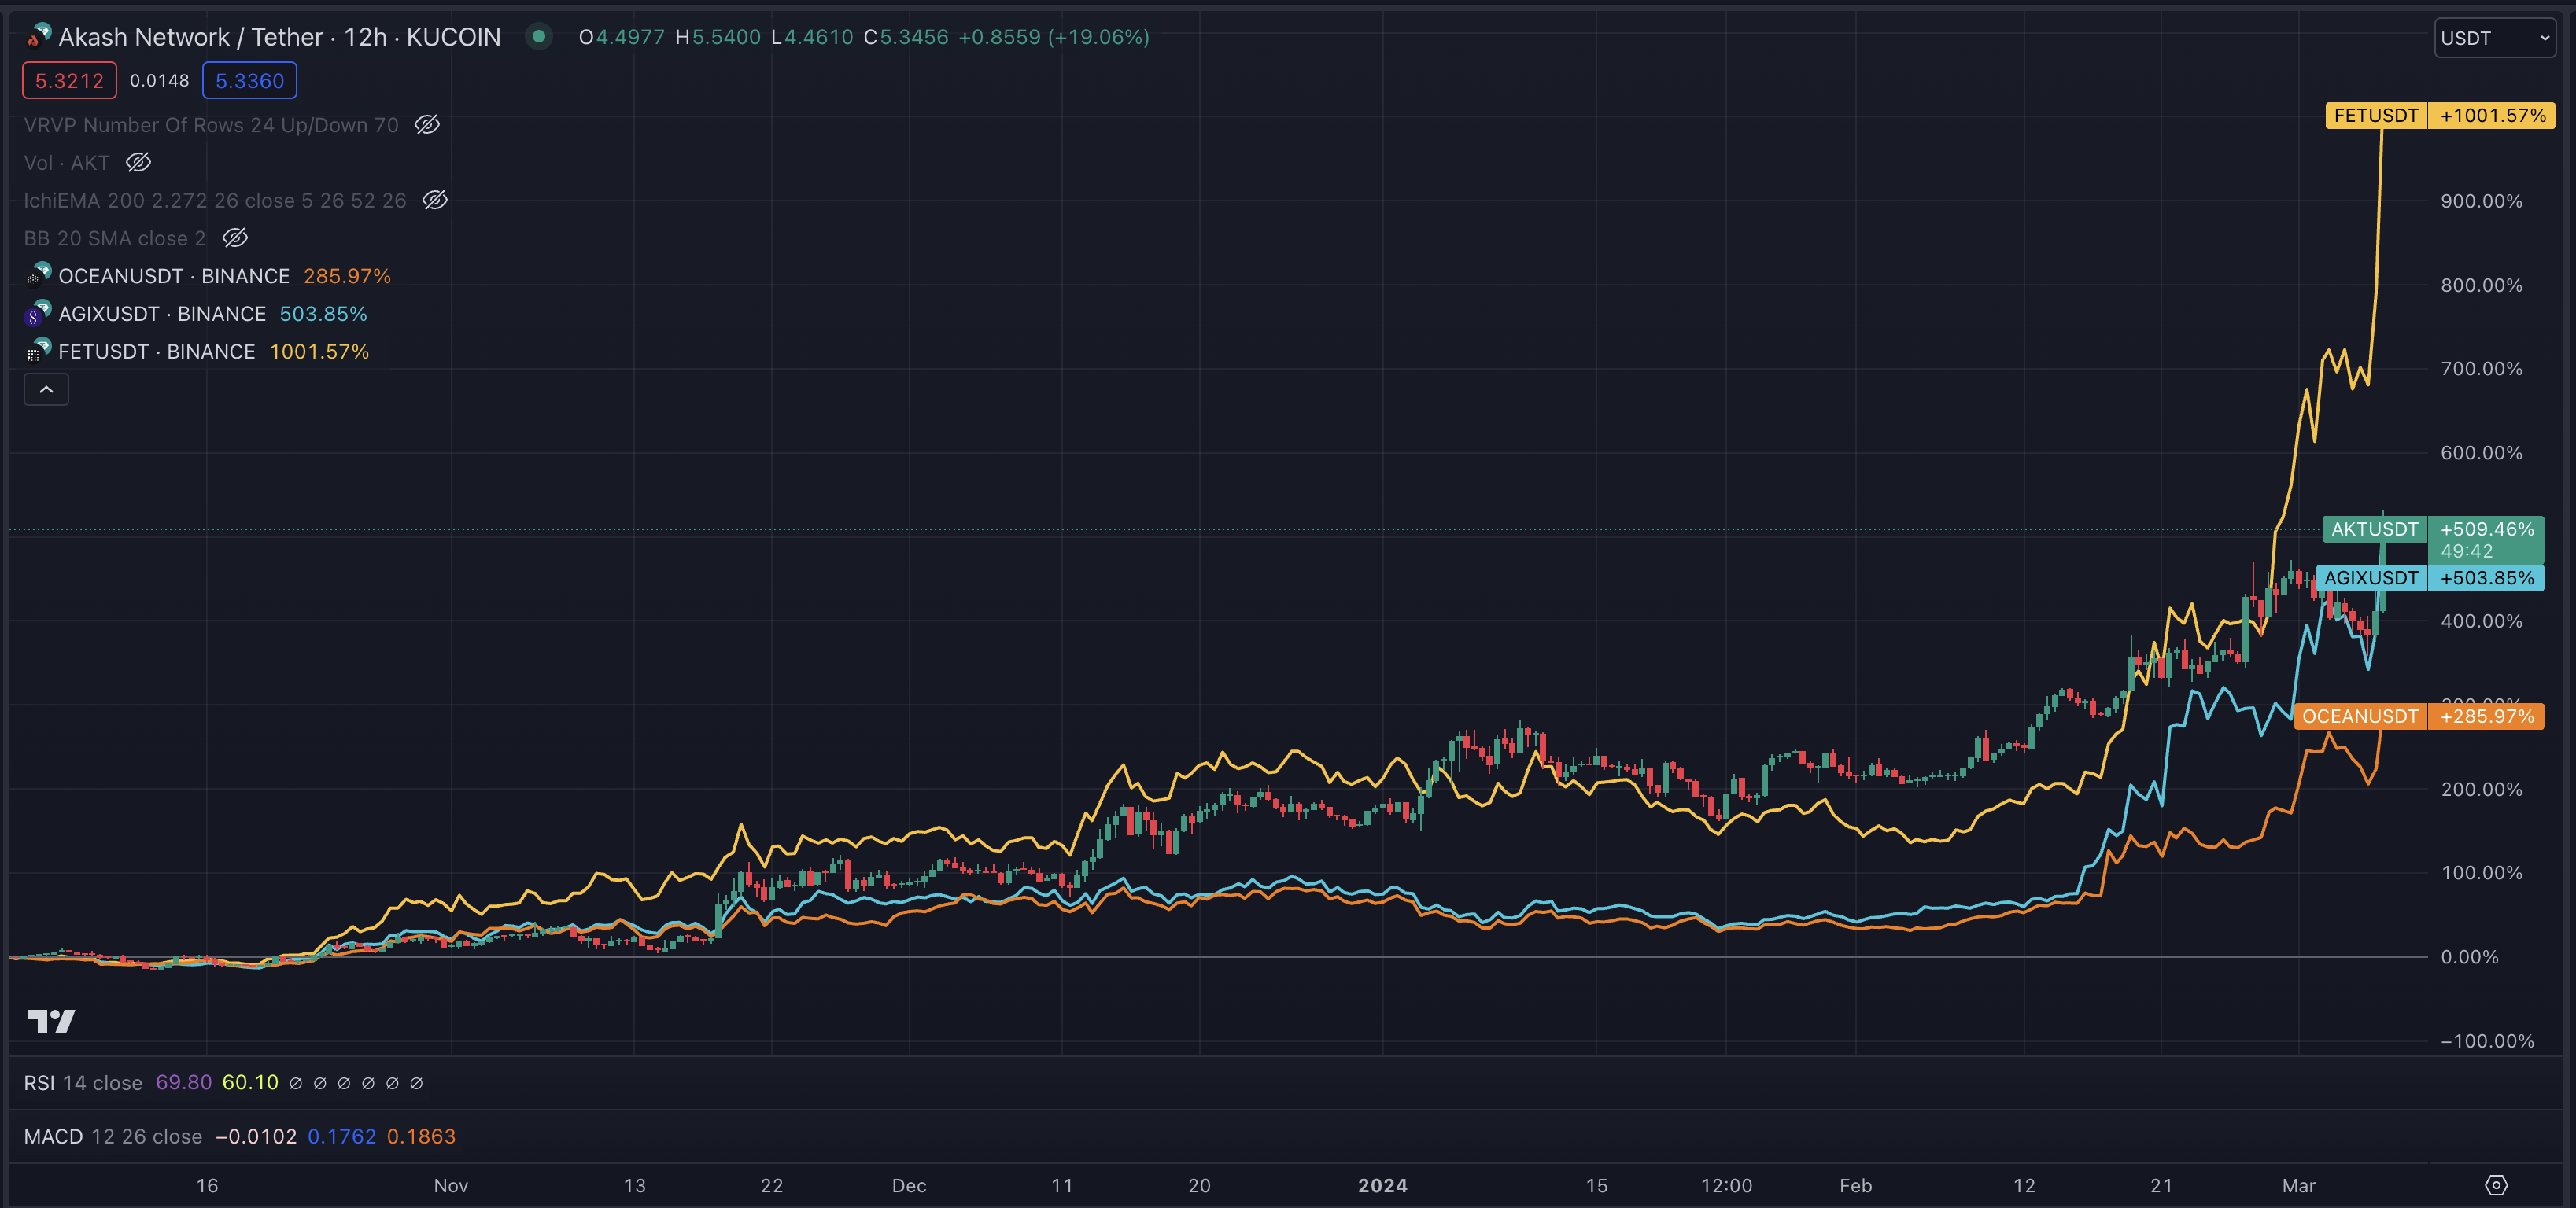
Task: Click the blue buy price 5.3360 button
Action: click(x=249, y=81)
